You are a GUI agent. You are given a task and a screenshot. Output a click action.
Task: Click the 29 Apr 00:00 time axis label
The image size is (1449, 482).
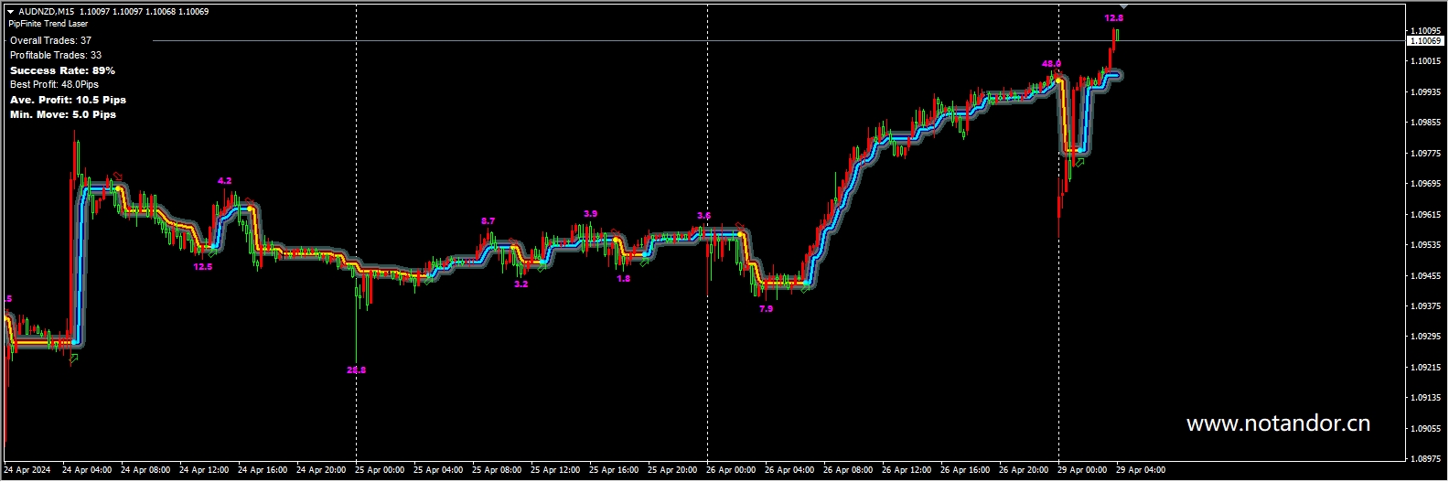point(1082,470)
